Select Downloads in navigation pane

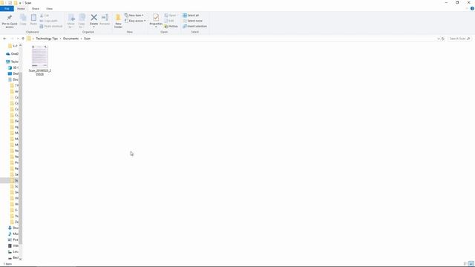(x=13, y=228)
